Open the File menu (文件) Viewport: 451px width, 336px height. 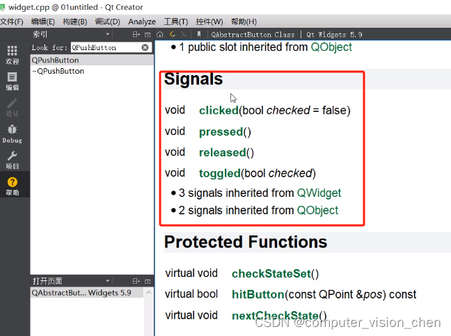tap(12, 22)
